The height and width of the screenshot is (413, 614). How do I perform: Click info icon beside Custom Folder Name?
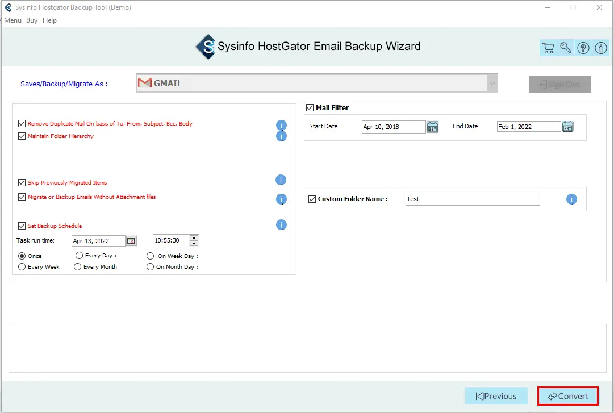pos(571,199)
